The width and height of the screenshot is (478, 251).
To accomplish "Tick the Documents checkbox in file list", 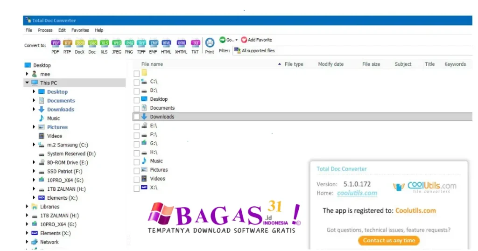I will (x=137, y=109).
